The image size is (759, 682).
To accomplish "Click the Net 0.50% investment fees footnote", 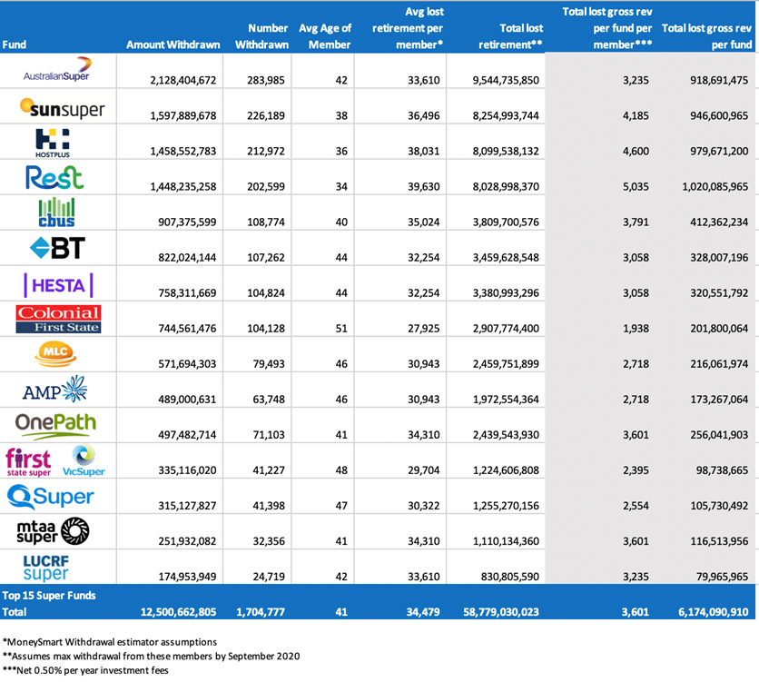I will point(85,670).
